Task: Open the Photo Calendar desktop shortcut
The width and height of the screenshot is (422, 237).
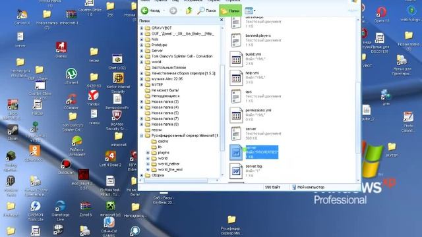Action: [x=408, y=122]
